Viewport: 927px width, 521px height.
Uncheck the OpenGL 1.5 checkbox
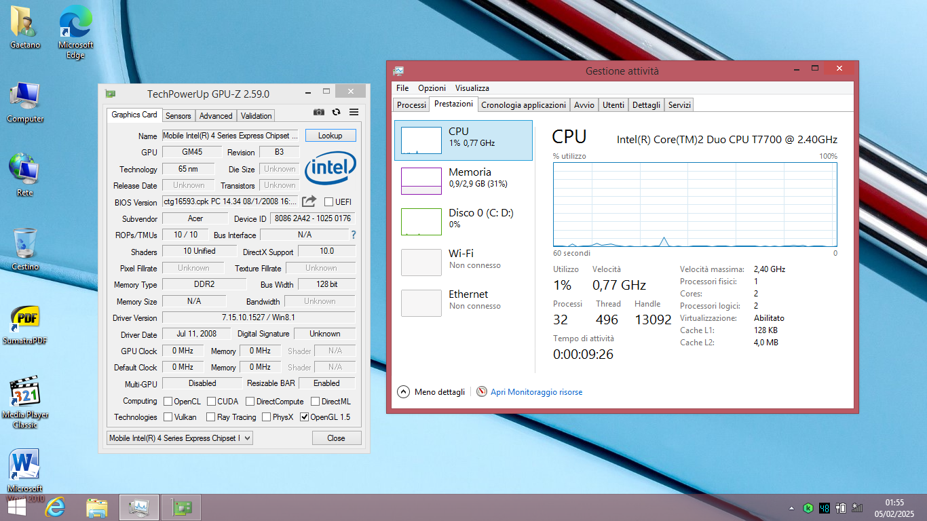(x=304, y=417)
